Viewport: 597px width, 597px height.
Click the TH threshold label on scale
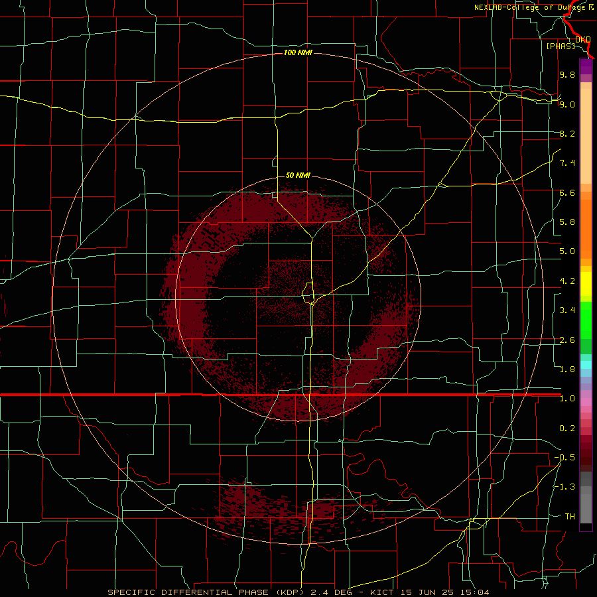(570, 517)
